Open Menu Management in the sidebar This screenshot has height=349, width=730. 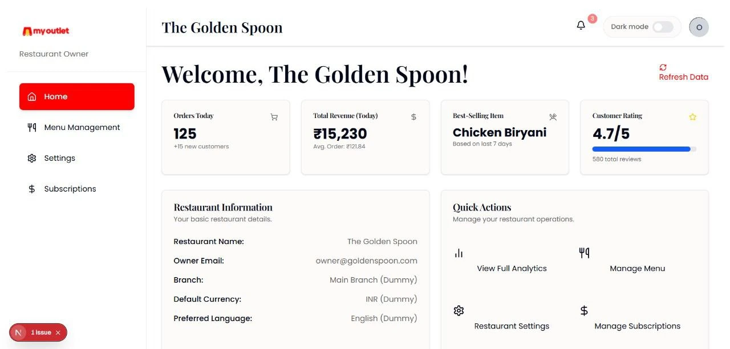tap(77, 127)
